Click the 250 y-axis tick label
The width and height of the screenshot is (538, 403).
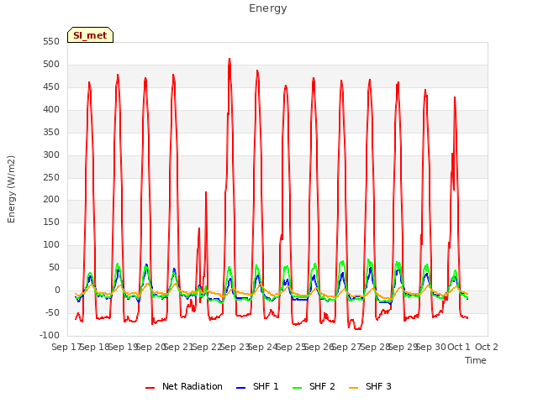(x=51, y=177)
